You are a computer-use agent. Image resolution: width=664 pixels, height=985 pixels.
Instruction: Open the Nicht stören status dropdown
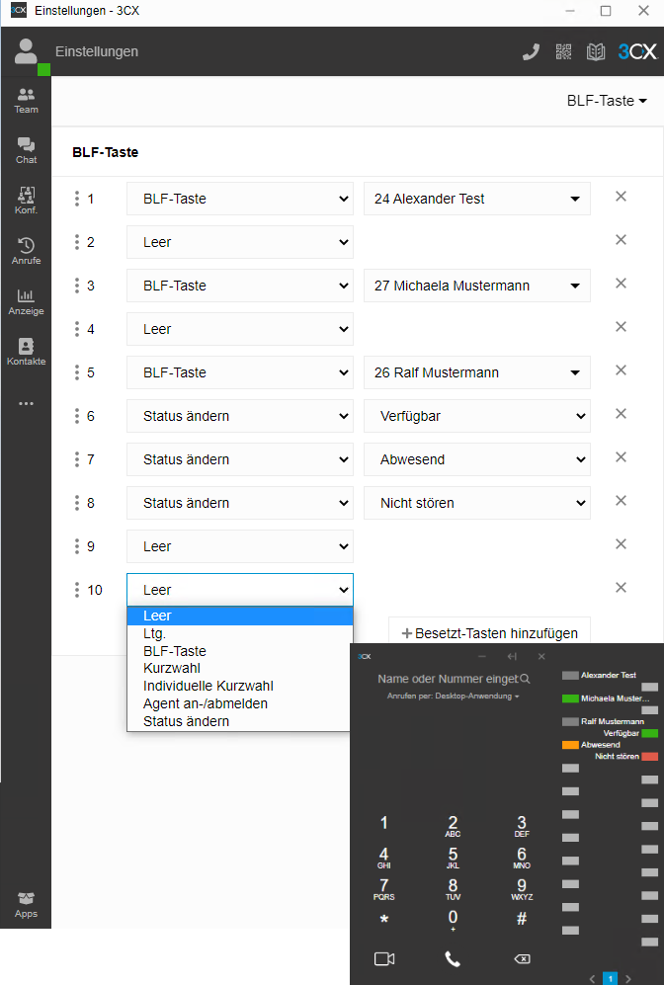click(x=476, y=503)
